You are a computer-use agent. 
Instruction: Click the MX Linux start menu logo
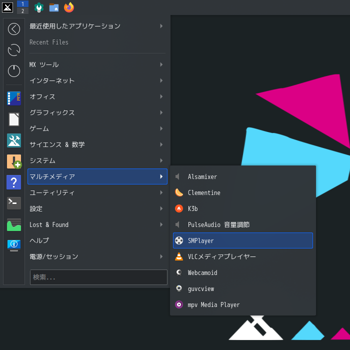pos(7,7)
